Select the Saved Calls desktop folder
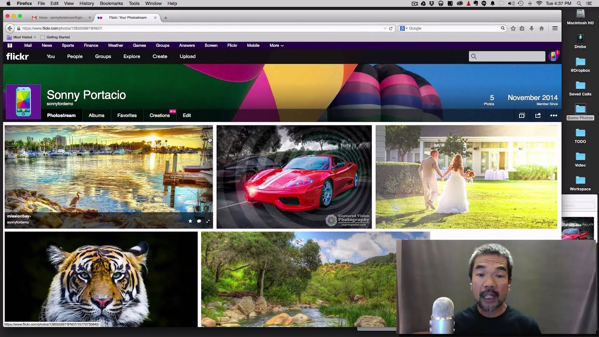 pos(580,88)
